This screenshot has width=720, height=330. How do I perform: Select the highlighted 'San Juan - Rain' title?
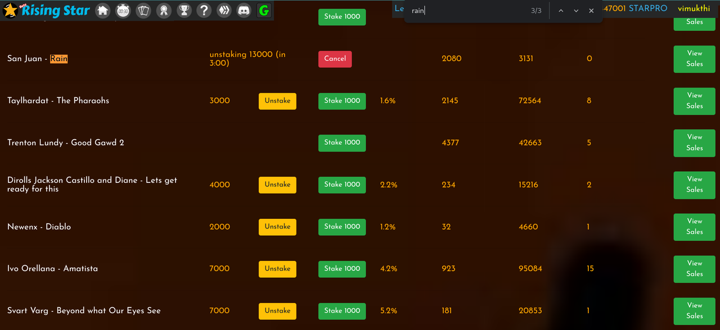(x=37, y=59)
